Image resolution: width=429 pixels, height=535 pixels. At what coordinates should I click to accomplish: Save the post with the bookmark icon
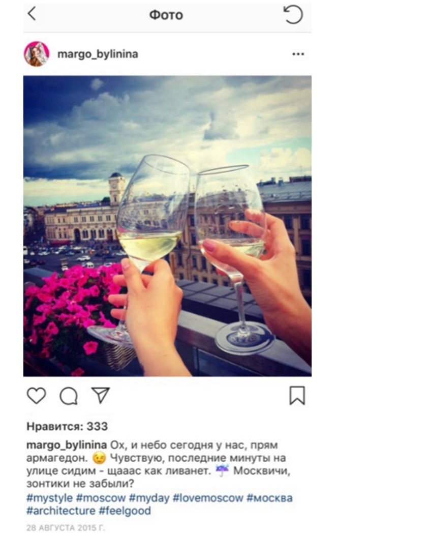coord(297,396)
